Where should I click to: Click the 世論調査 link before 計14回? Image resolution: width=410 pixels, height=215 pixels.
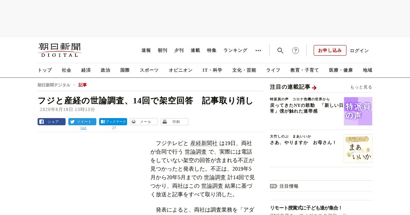(x=215, y=177)
